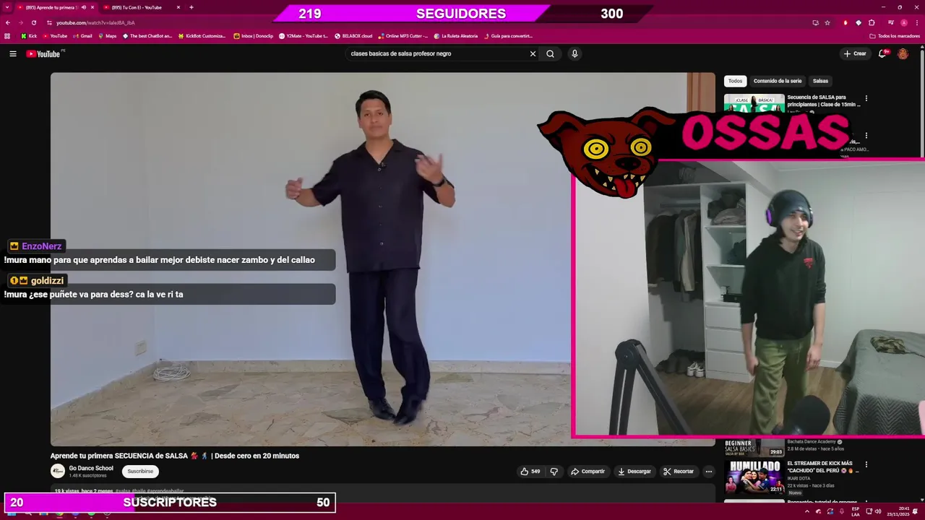Open volume control in system tray
The height and width of the screenshot is (520, 925).
878,511
